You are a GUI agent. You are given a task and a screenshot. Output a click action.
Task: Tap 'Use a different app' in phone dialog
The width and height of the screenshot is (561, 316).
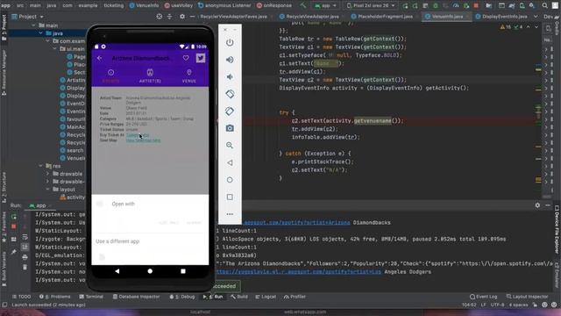click(117, 241)
